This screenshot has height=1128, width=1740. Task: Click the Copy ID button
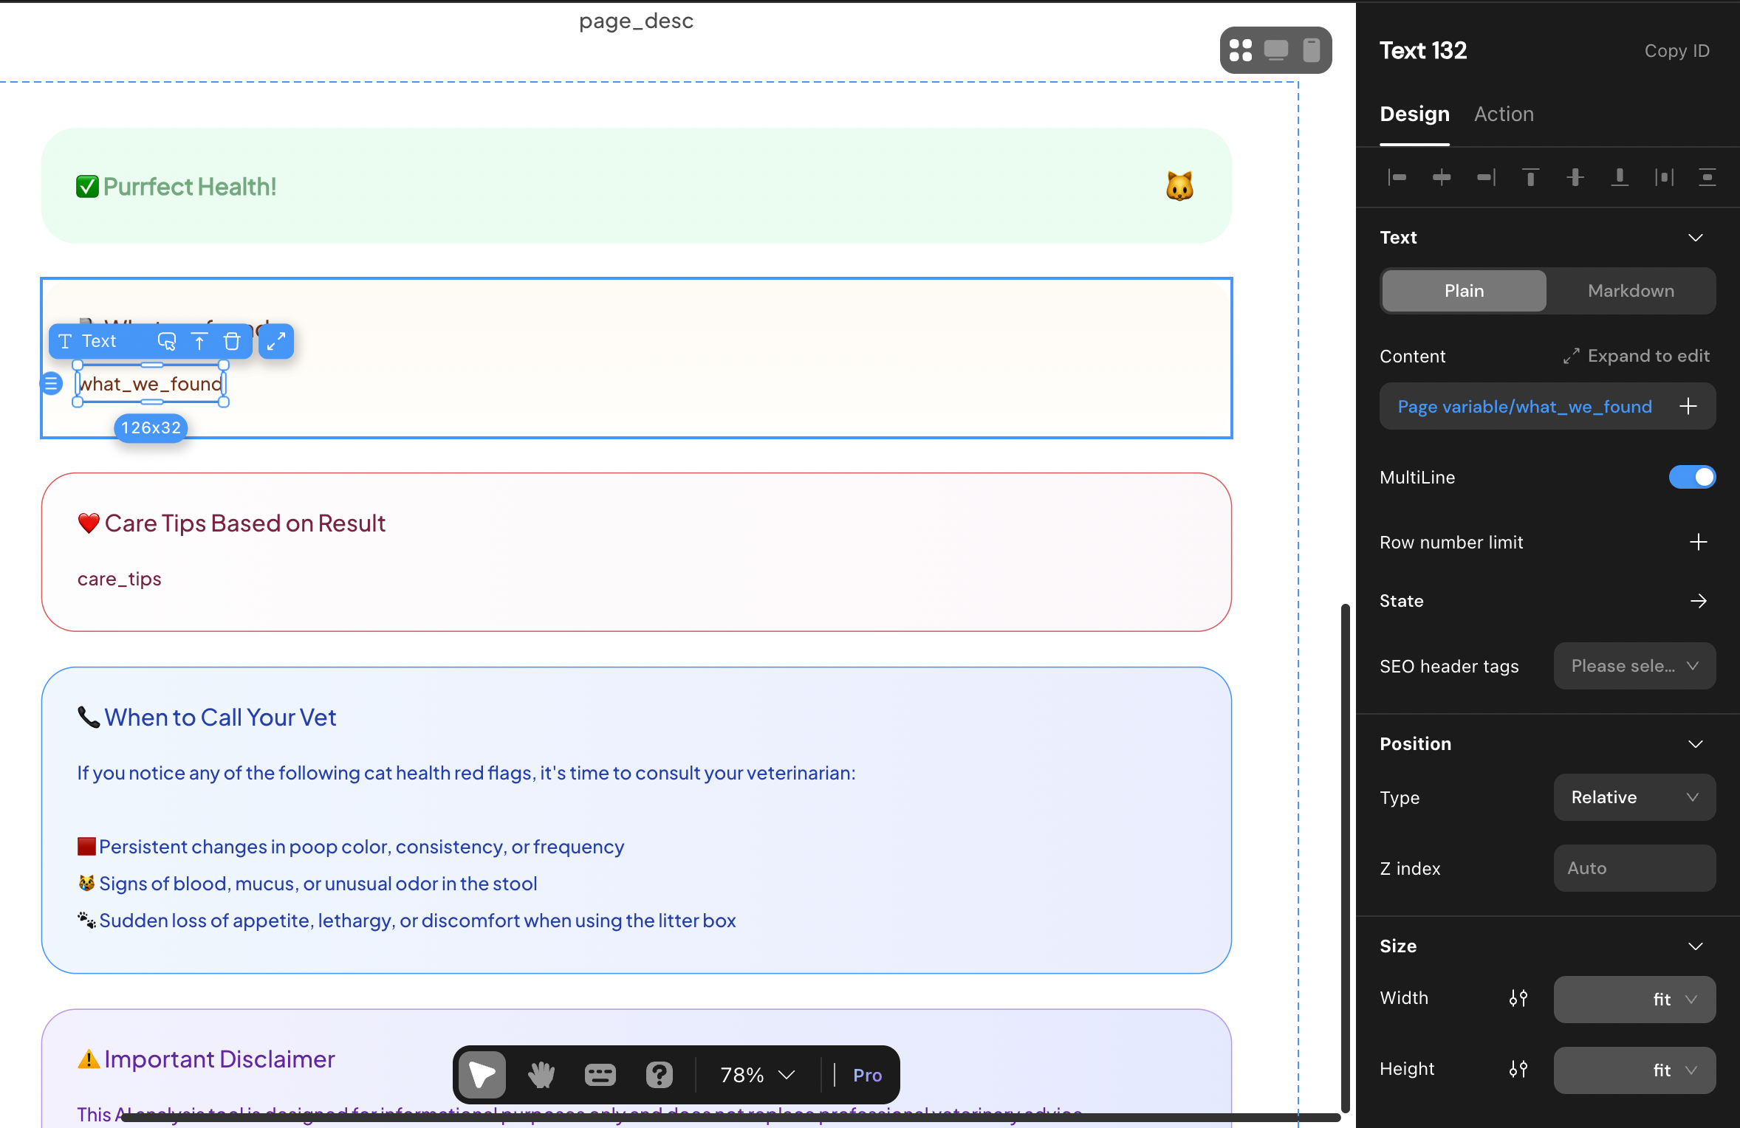click(x=1676, y=51)
